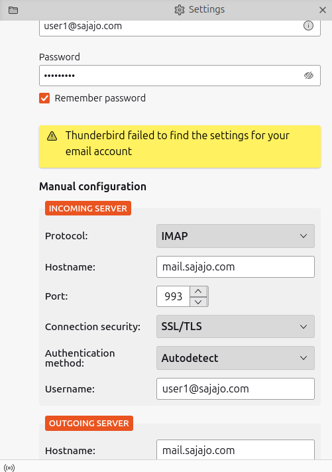Click the incoming server Hostname field

(235, 267)
